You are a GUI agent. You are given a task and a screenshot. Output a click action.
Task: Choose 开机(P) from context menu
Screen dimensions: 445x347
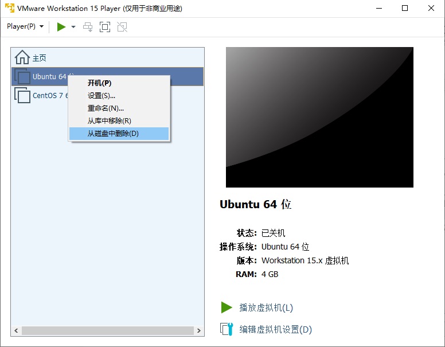coord(119,83)
